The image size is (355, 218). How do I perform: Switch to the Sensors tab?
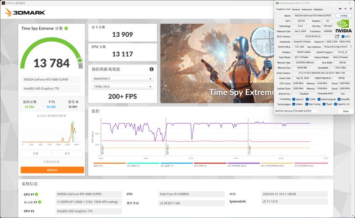(x=296, y=9)
